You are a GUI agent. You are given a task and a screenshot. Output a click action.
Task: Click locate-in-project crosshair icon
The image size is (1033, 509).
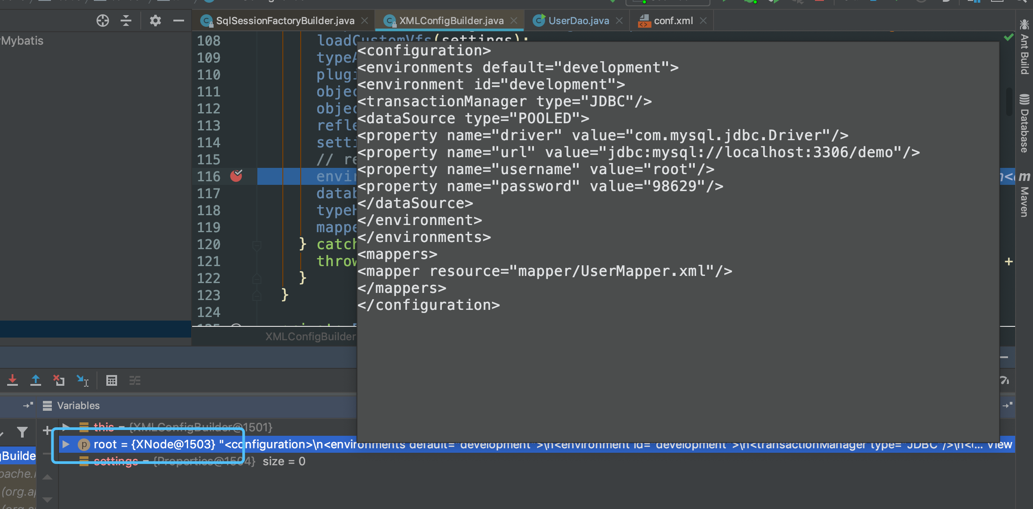click(x=103, y=21)
